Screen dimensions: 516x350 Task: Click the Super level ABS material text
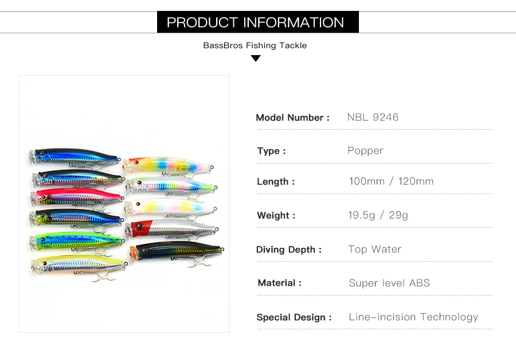tap(389, 283)
